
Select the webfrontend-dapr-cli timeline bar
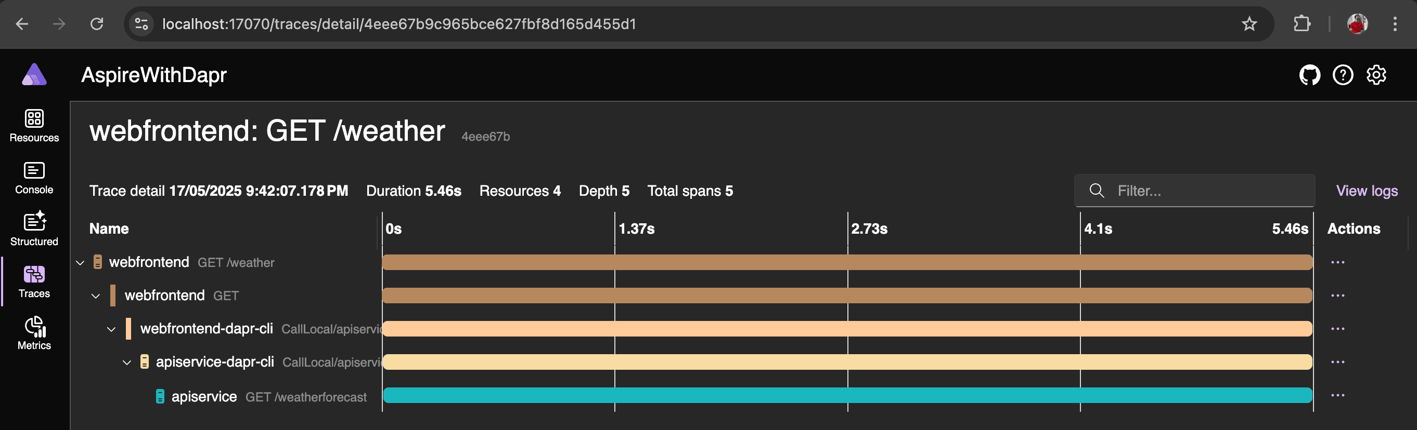pos(848,329)
